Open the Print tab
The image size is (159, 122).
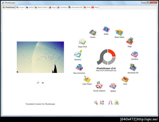coord(87,7)
